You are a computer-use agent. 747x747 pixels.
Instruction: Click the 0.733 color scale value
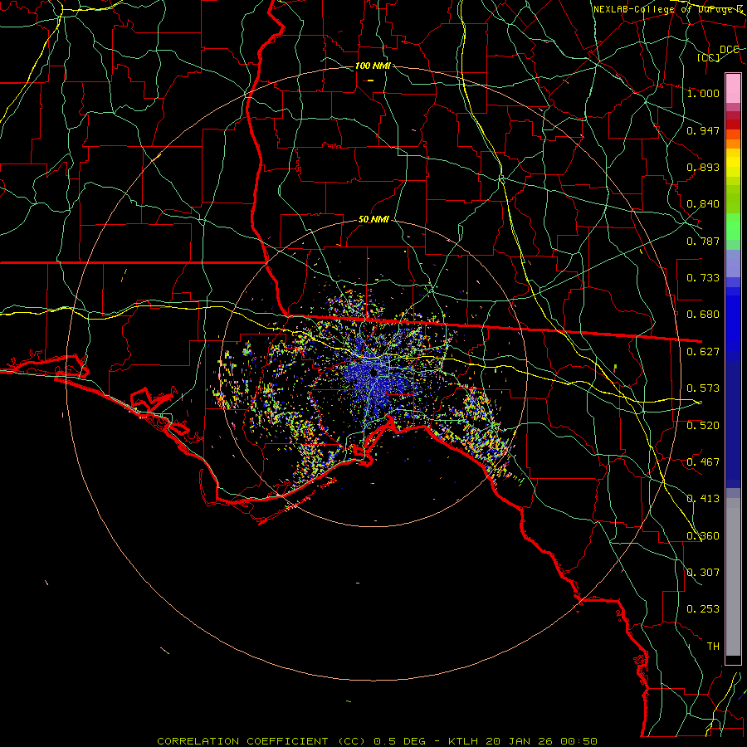pos(703,278)
